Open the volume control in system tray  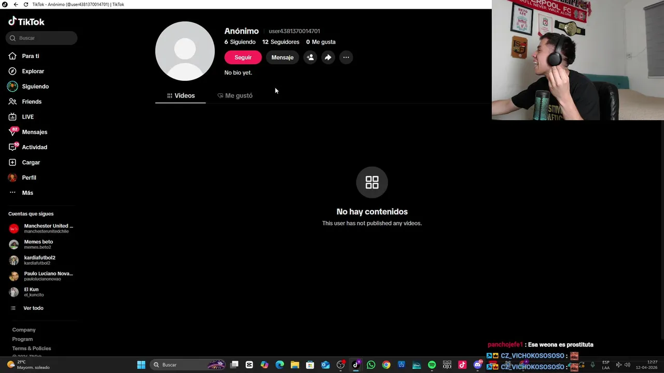[627, 365]
